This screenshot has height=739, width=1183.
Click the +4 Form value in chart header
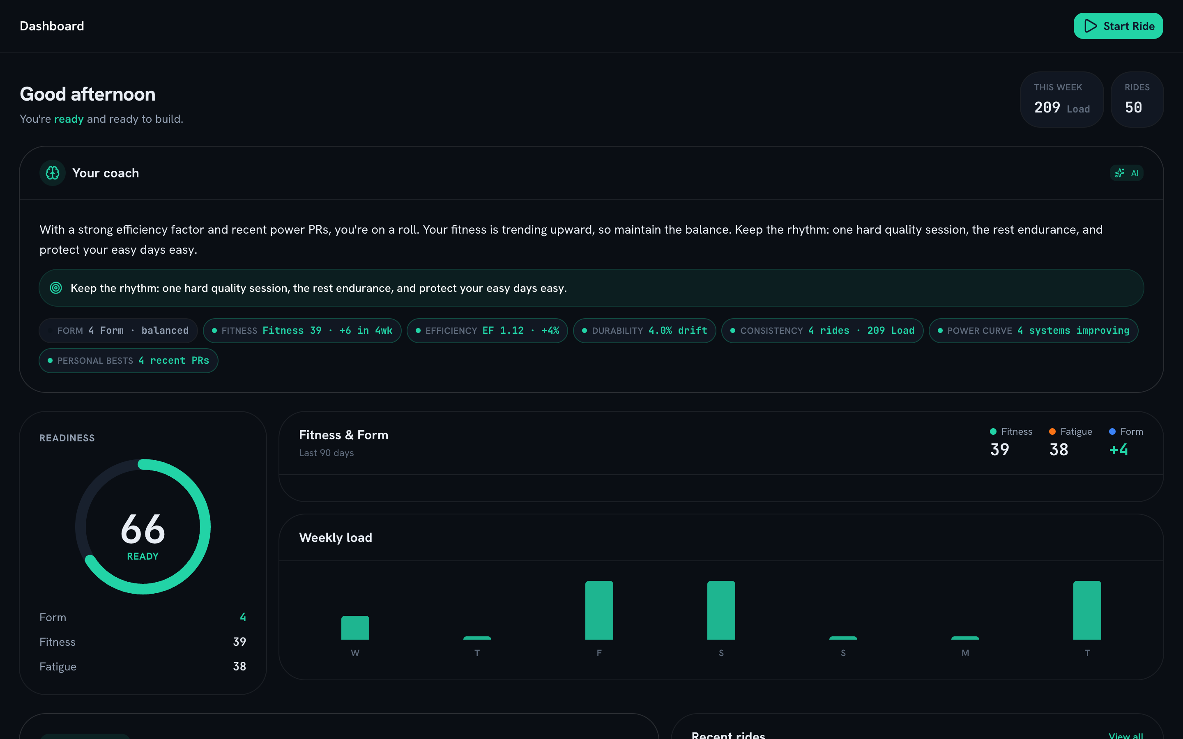(x=1119, y=450)
